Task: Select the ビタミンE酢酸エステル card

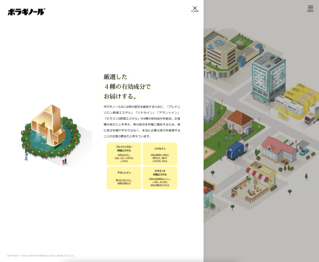Action: tap(160, 178)
